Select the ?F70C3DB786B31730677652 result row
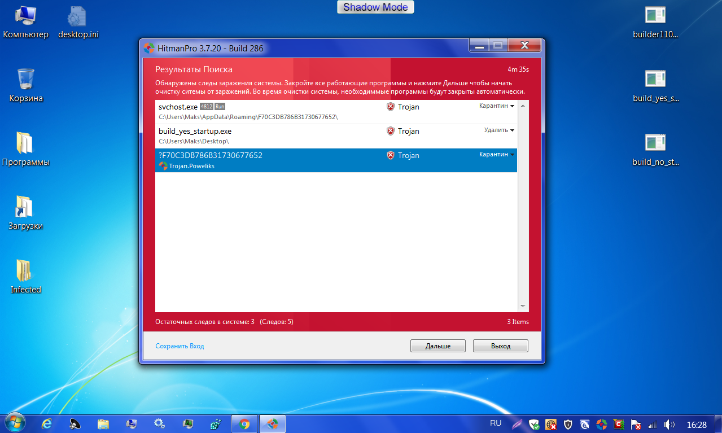Image resolution: width=722 pixels, height=433 pixels. click(336, 160)
